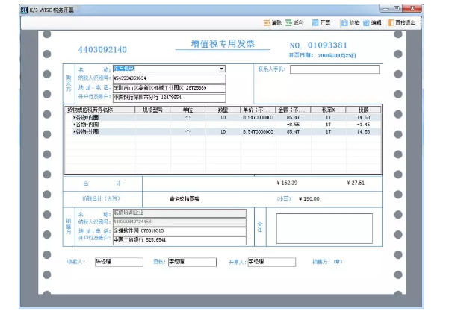Click the 编辑 (edit) toolbar button
The height and width of the screenshot is (314, 455).
tap(372, 22)
